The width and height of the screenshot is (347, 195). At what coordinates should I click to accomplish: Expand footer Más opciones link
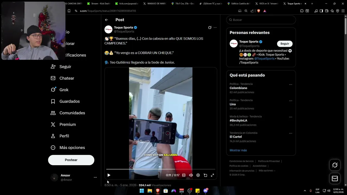pos(267,171)
